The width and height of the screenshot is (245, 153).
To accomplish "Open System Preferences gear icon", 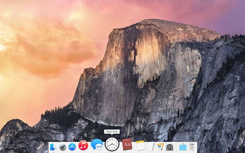I will (170, 147).
